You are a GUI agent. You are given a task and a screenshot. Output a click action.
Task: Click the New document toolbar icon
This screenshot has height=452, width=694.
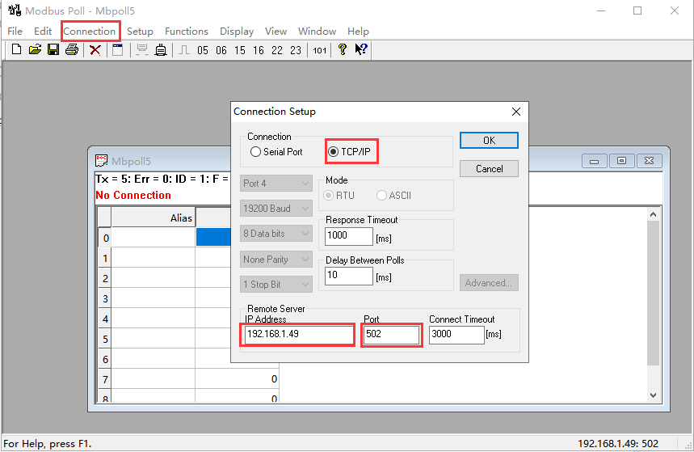[16, 50]
